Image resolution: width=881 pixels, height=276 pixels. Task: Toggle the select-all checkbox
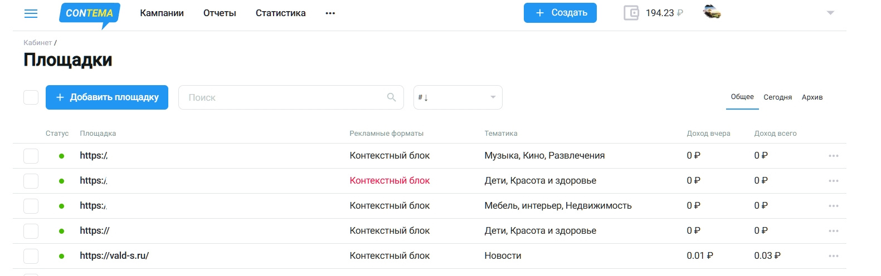tap(31, 97)
